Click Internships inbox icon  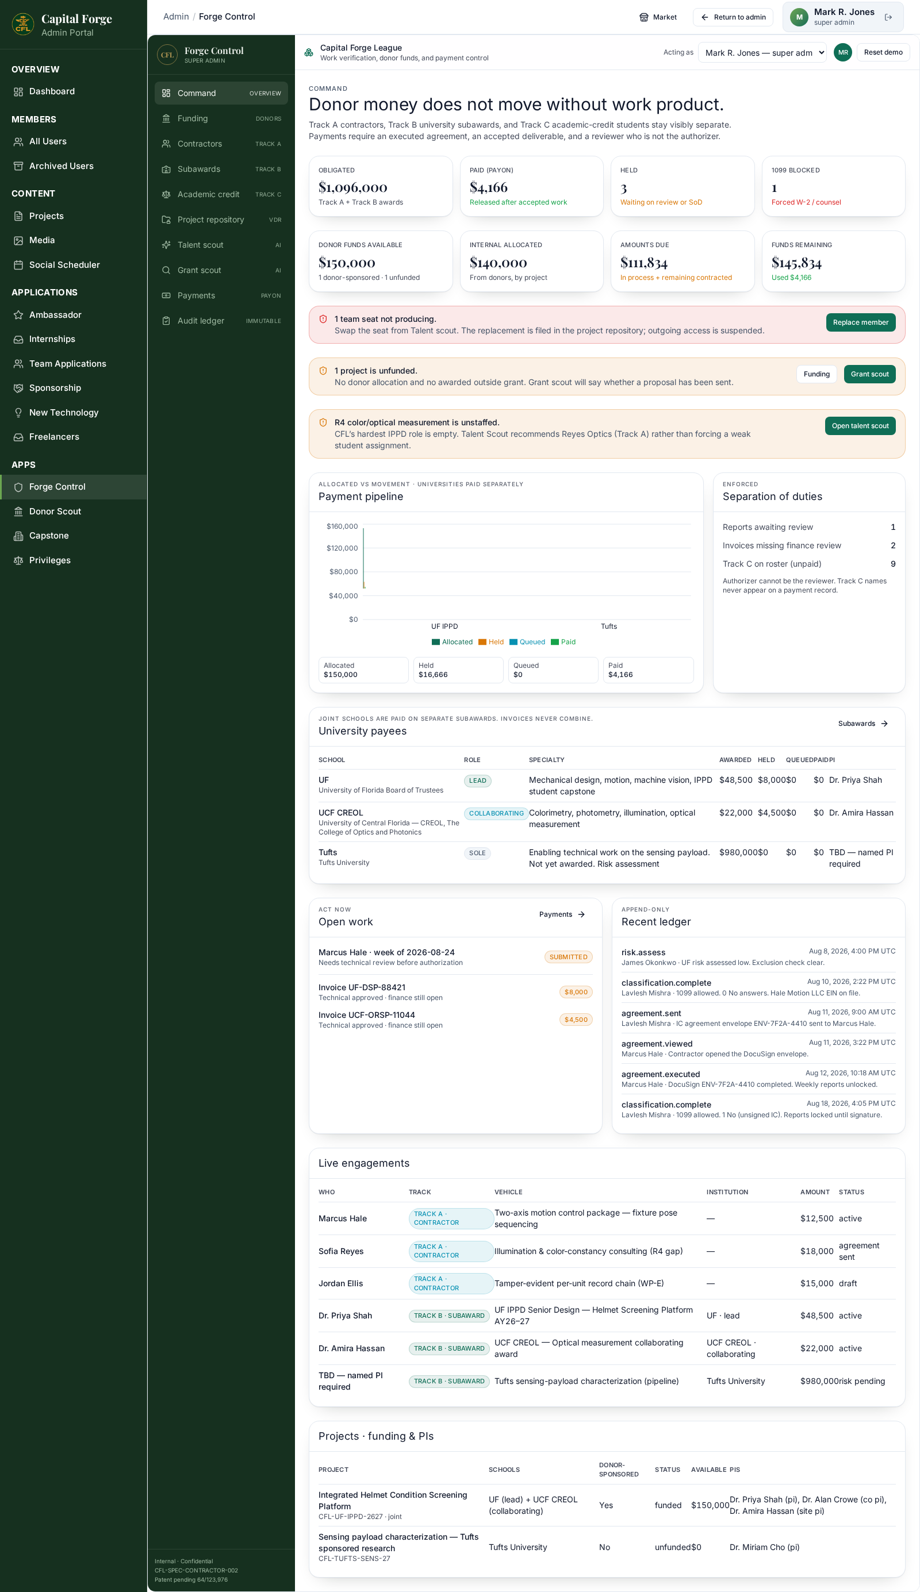(18, 339)
